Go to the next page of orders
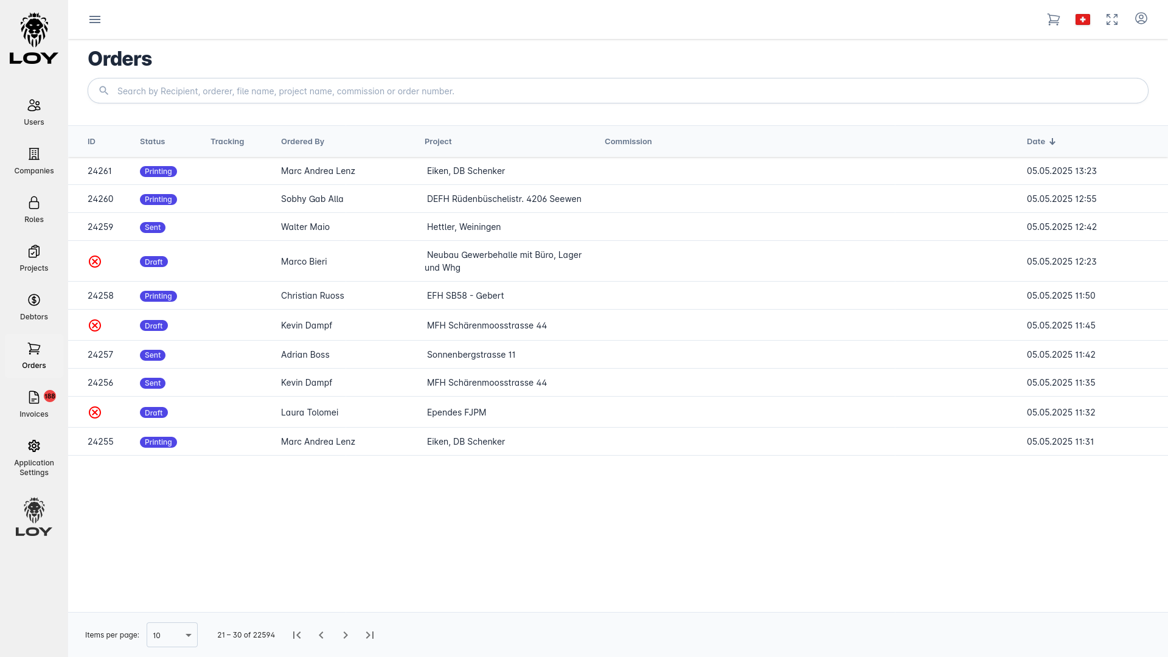The height and width of the screenshot is (657, 1168). [346, 634]
